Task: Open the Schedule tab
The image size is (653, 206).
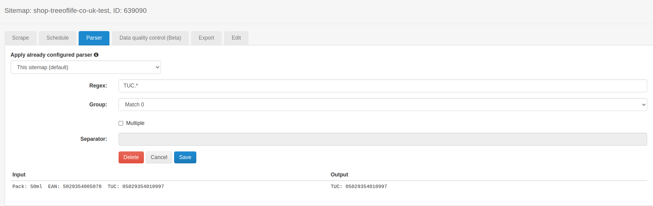Action: [57, 38]
